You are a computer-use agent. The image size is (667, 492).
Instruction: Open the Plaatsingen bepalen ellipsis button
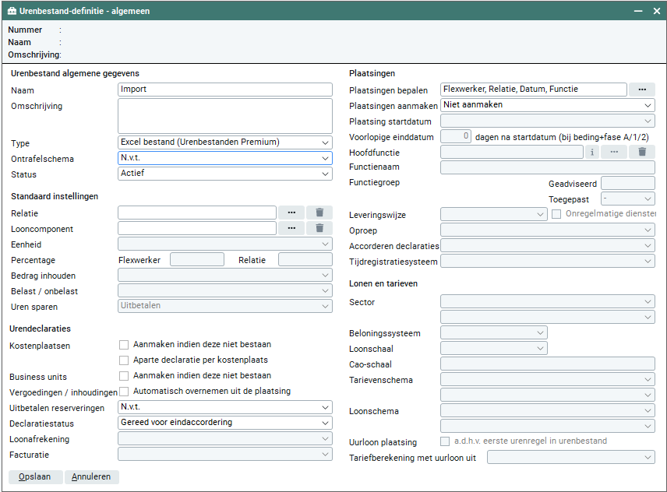click(641, 90)
